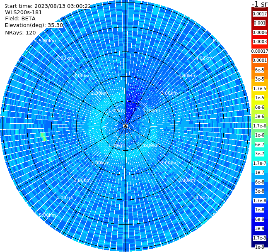Click the NRays: 120 label

click(x=20, y=32)
